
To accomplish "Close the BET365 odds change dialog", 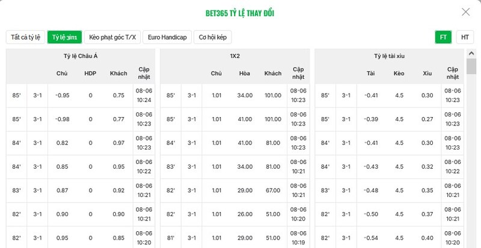I will (x=465, y=12).
